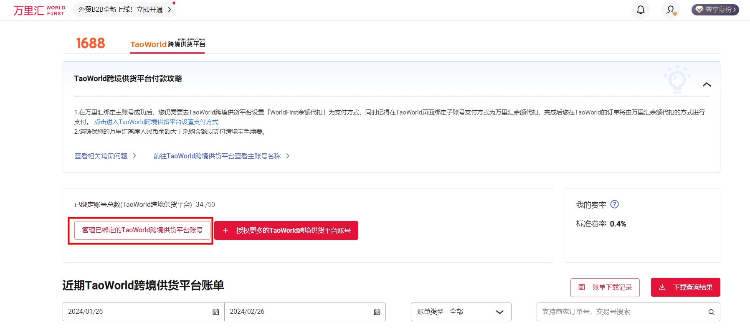This screenshot has width=750, height=328.
Task: Click the 下载查询结果 button
Action: 685,287
